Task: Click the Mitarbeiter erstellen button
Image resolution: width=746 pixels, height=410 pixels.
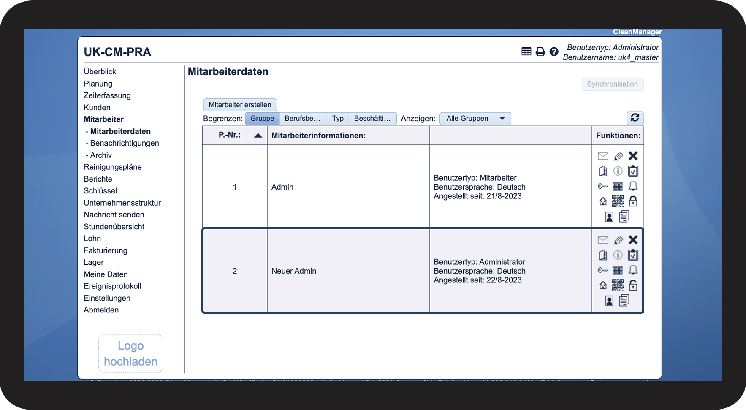Action: (x=240, y=105)
